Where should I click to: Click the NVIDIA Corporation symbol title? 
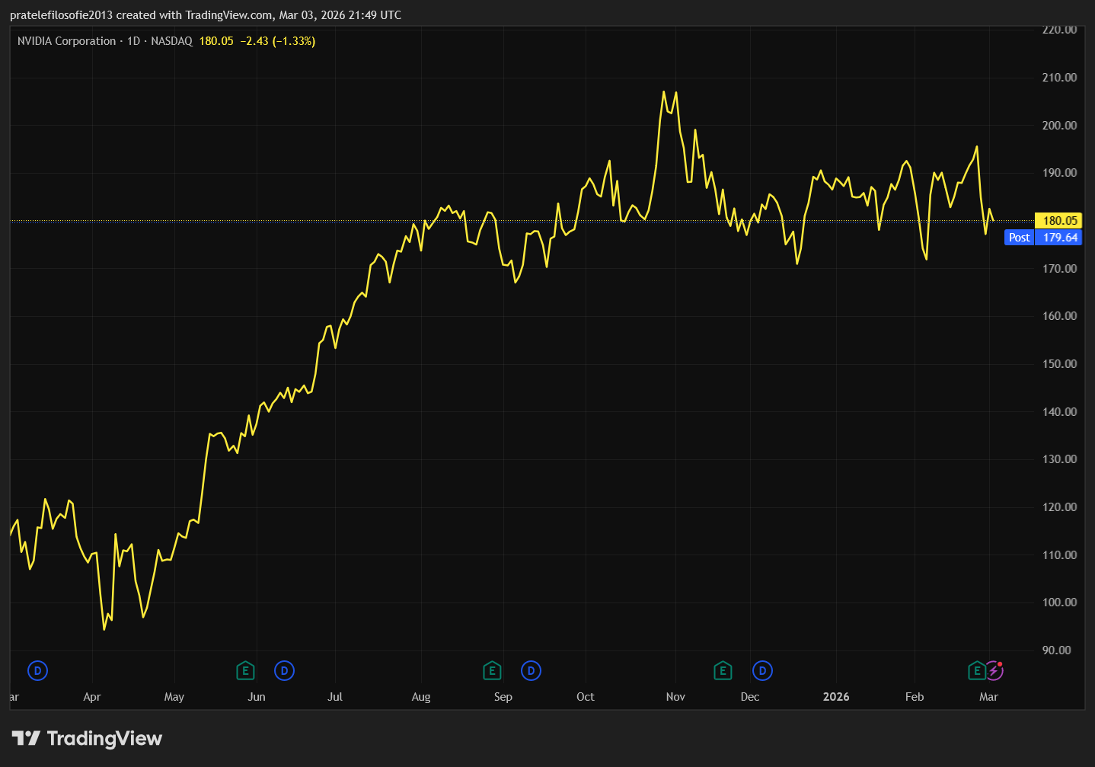(x=67, y=41)
